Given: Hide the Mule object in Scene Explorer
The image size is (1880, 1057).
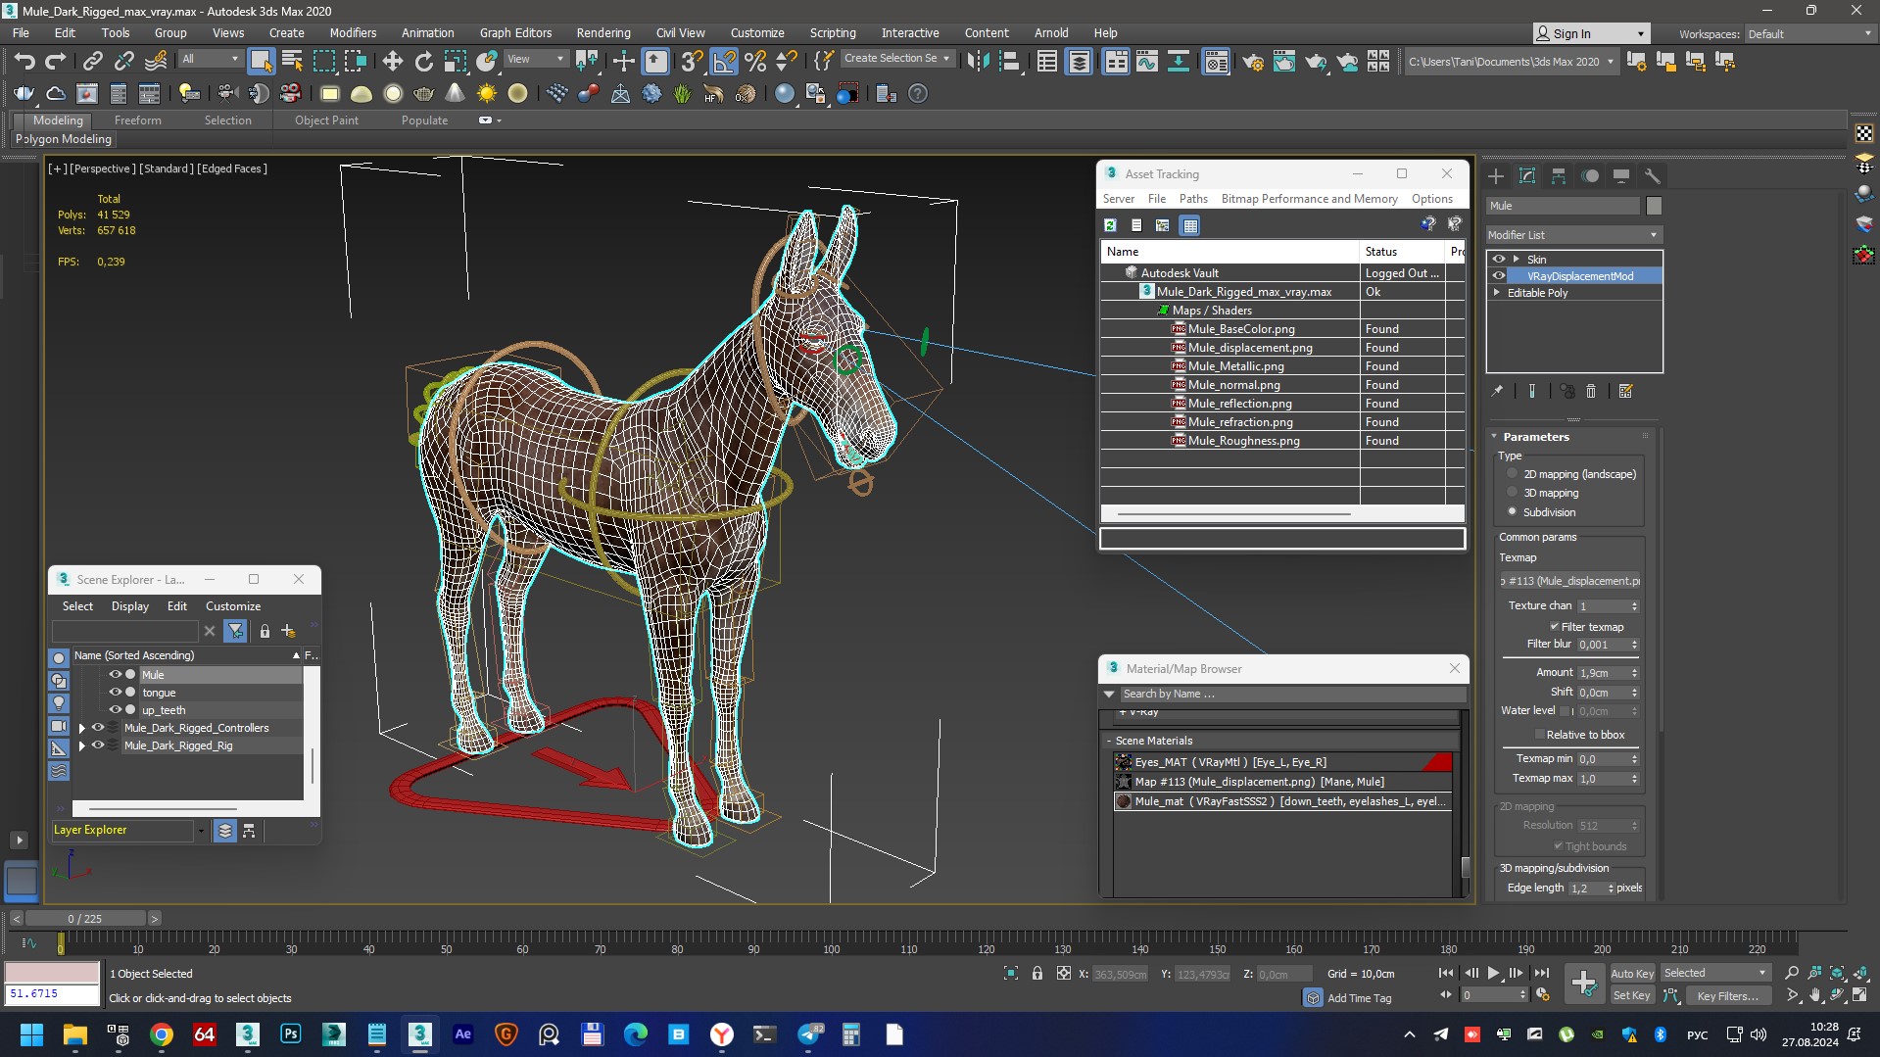Looking at the screenshot, I should click(x=115, y=675).
